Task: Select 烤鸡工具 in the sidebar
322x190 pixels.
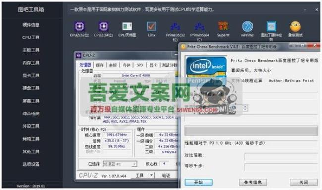Action: [31, 139]
